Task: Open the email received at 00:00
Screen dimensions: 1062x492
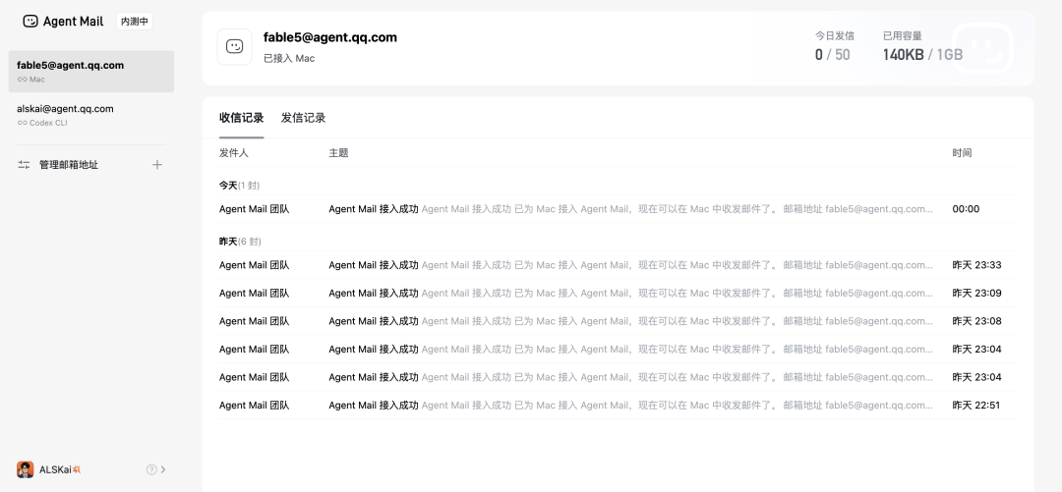Action: point(618,209)
